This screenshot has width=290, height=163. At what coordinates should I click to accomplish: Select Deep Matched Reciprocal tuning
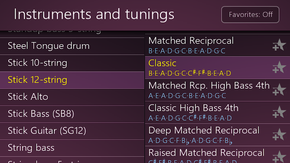(208, 135)
